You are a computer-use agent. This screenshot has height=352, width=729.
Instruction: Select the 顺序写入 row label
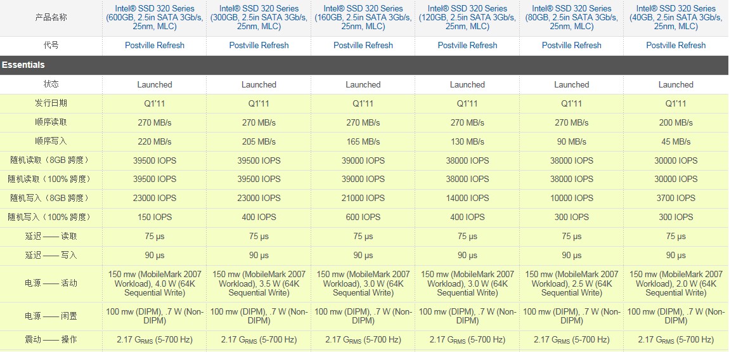[x=51, y=141]
